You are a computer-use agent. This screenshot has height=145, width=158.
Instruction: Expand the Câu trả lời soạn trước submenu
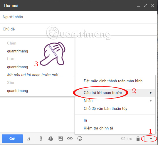[x=115, y=93]
